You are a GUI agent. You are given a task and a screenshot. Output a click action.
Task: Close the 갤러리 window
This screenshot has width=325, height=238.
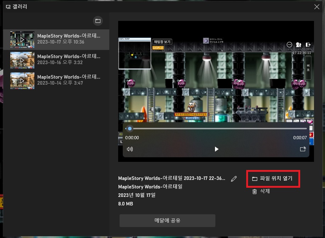coord(317,7)
